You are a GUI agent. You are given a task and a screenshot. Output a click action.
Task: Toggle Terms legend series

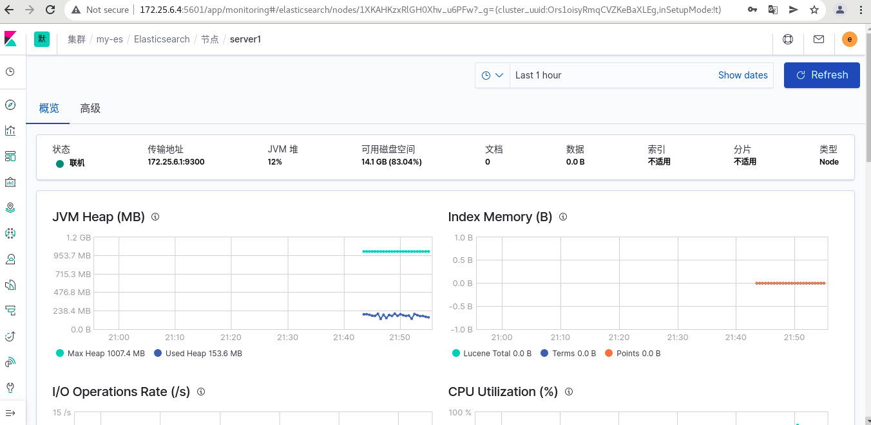click(568, 354)
